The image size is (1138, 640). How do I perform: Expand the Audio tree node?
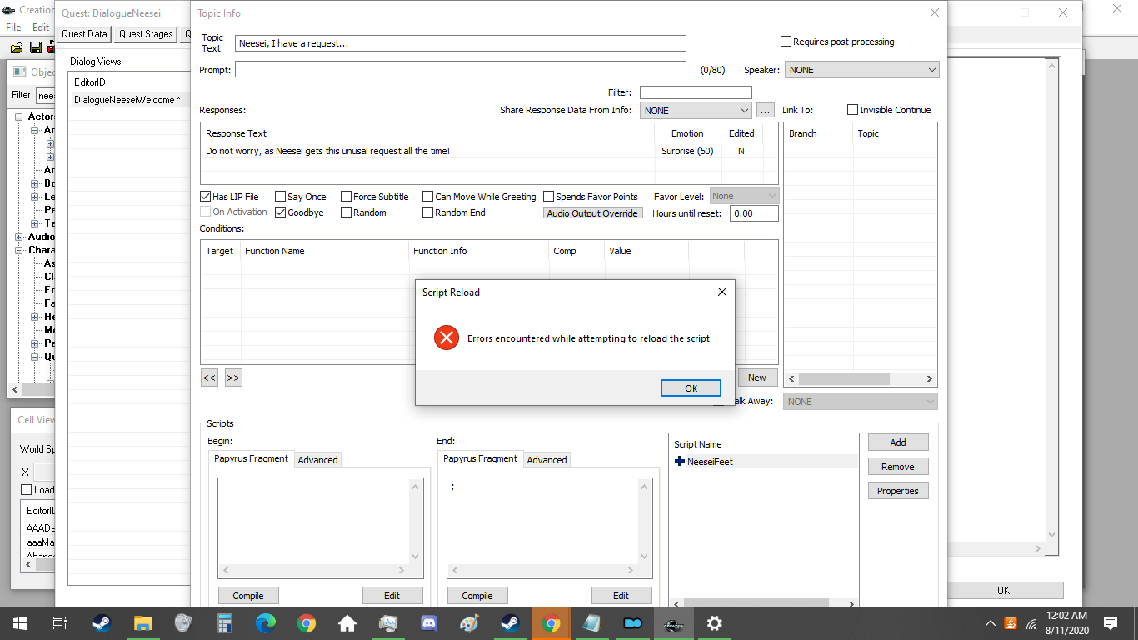(19, 237)
